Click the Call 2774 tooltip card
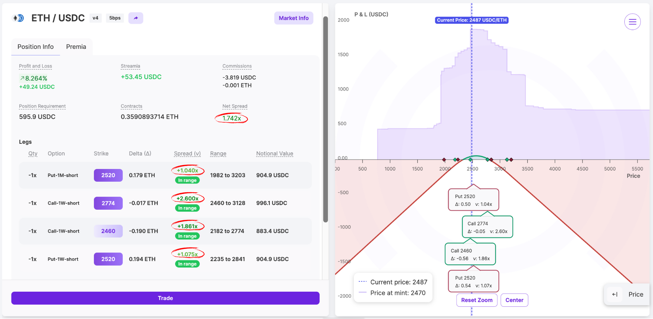Viewport: 653px width, 319px height. (x=487, y=227)
